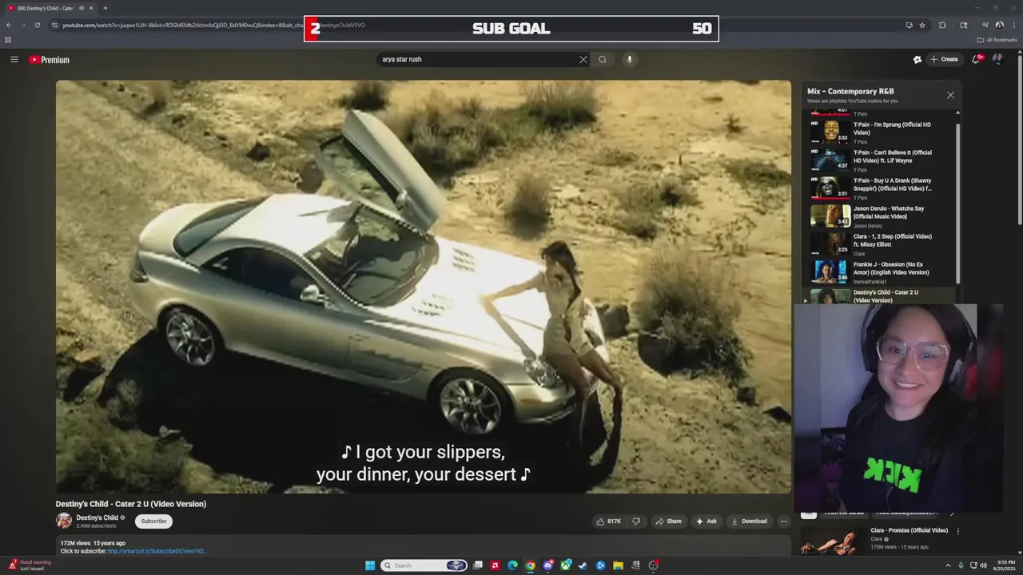The image size is (1023, 575).
Task: Open Discord from taskbar
Action: pos(548,565)
